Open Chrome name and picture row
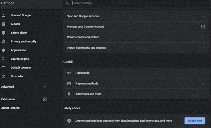The width and height of the screenshot is (211, 128). [203, 37]
